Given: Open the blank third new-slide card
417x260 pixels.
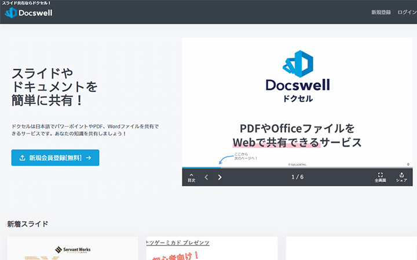Looking at the screenshot, I should (352, 248).
